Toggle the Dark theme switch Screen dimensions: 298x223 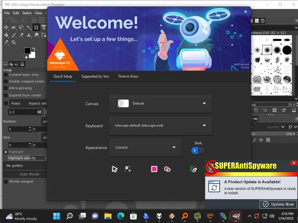[198, 151]
